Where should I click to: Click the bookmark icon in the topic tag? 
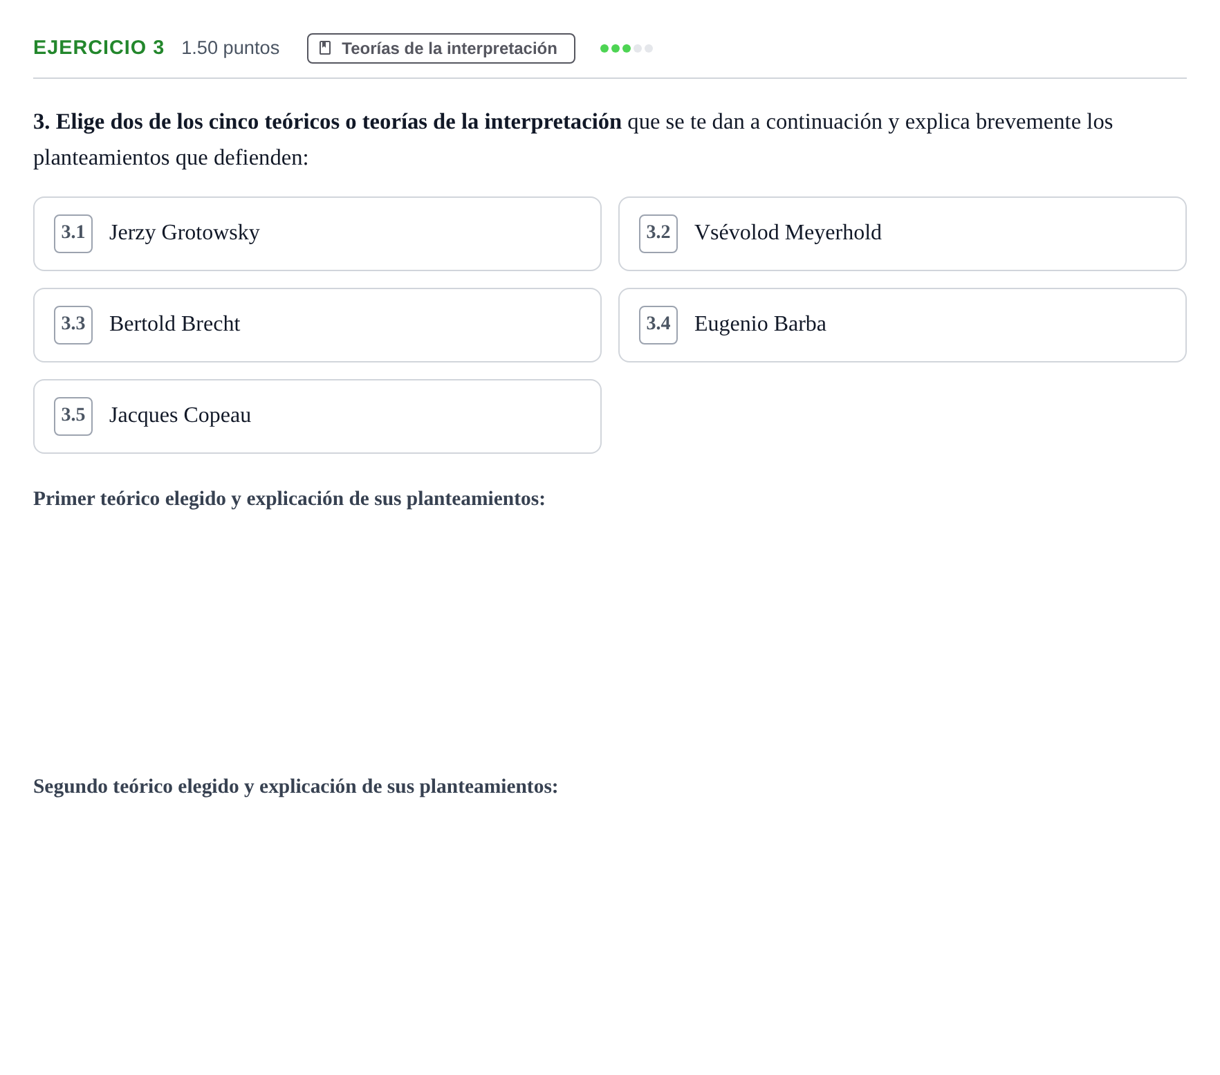point(325,48)
